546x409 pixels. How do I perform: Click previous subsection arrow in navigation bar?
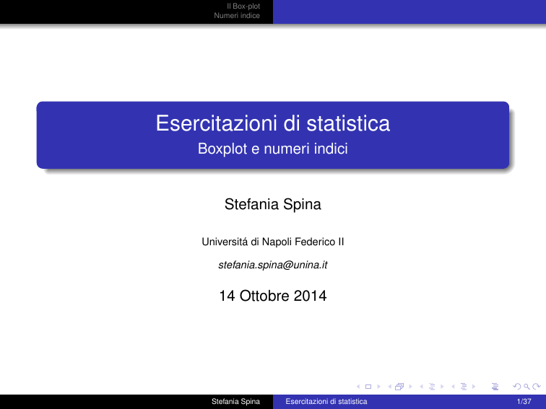click(421, 387)
